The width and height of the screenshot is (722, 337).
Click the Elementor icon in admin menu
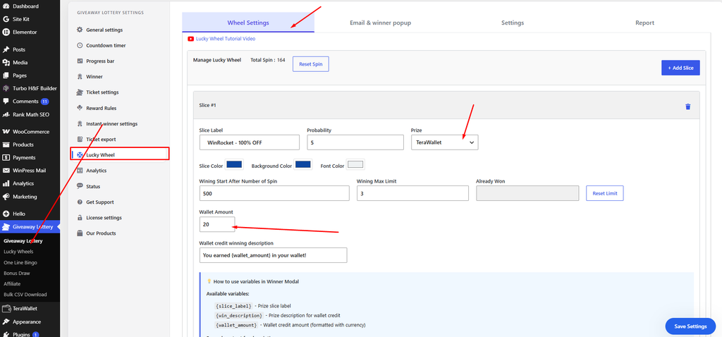pyautogui.click(x=6, y=32)
